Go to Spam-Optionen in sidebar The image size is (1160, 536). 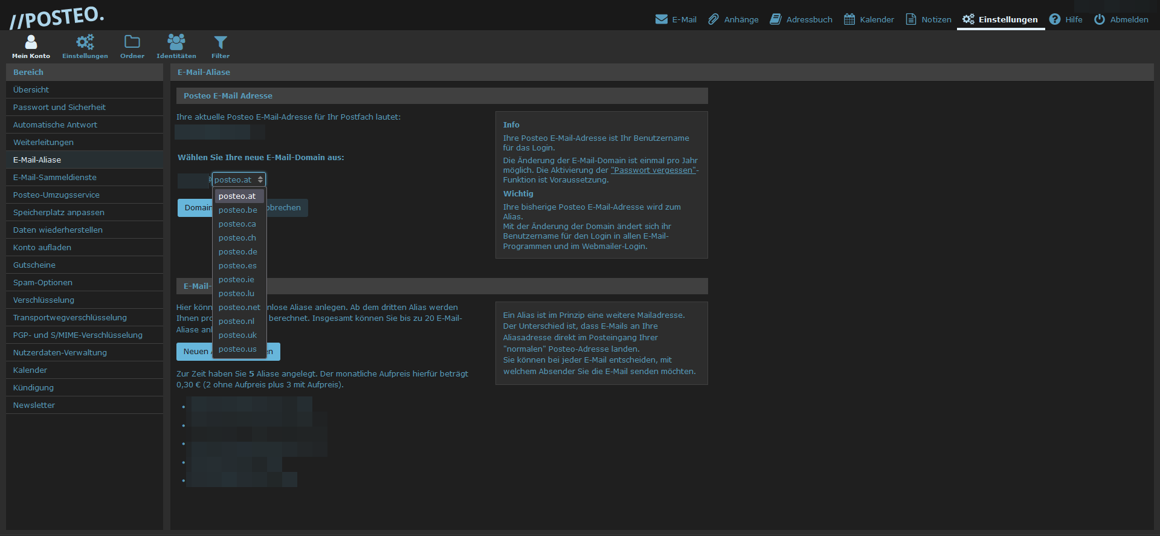pyautogui.click(x=43, y=283)
